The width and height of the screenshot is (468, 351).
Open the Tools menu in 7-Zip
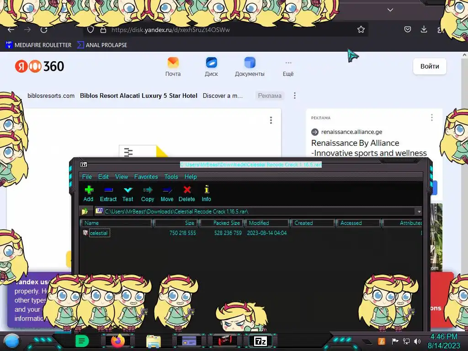pyautogui.click(x=171, y=177)
